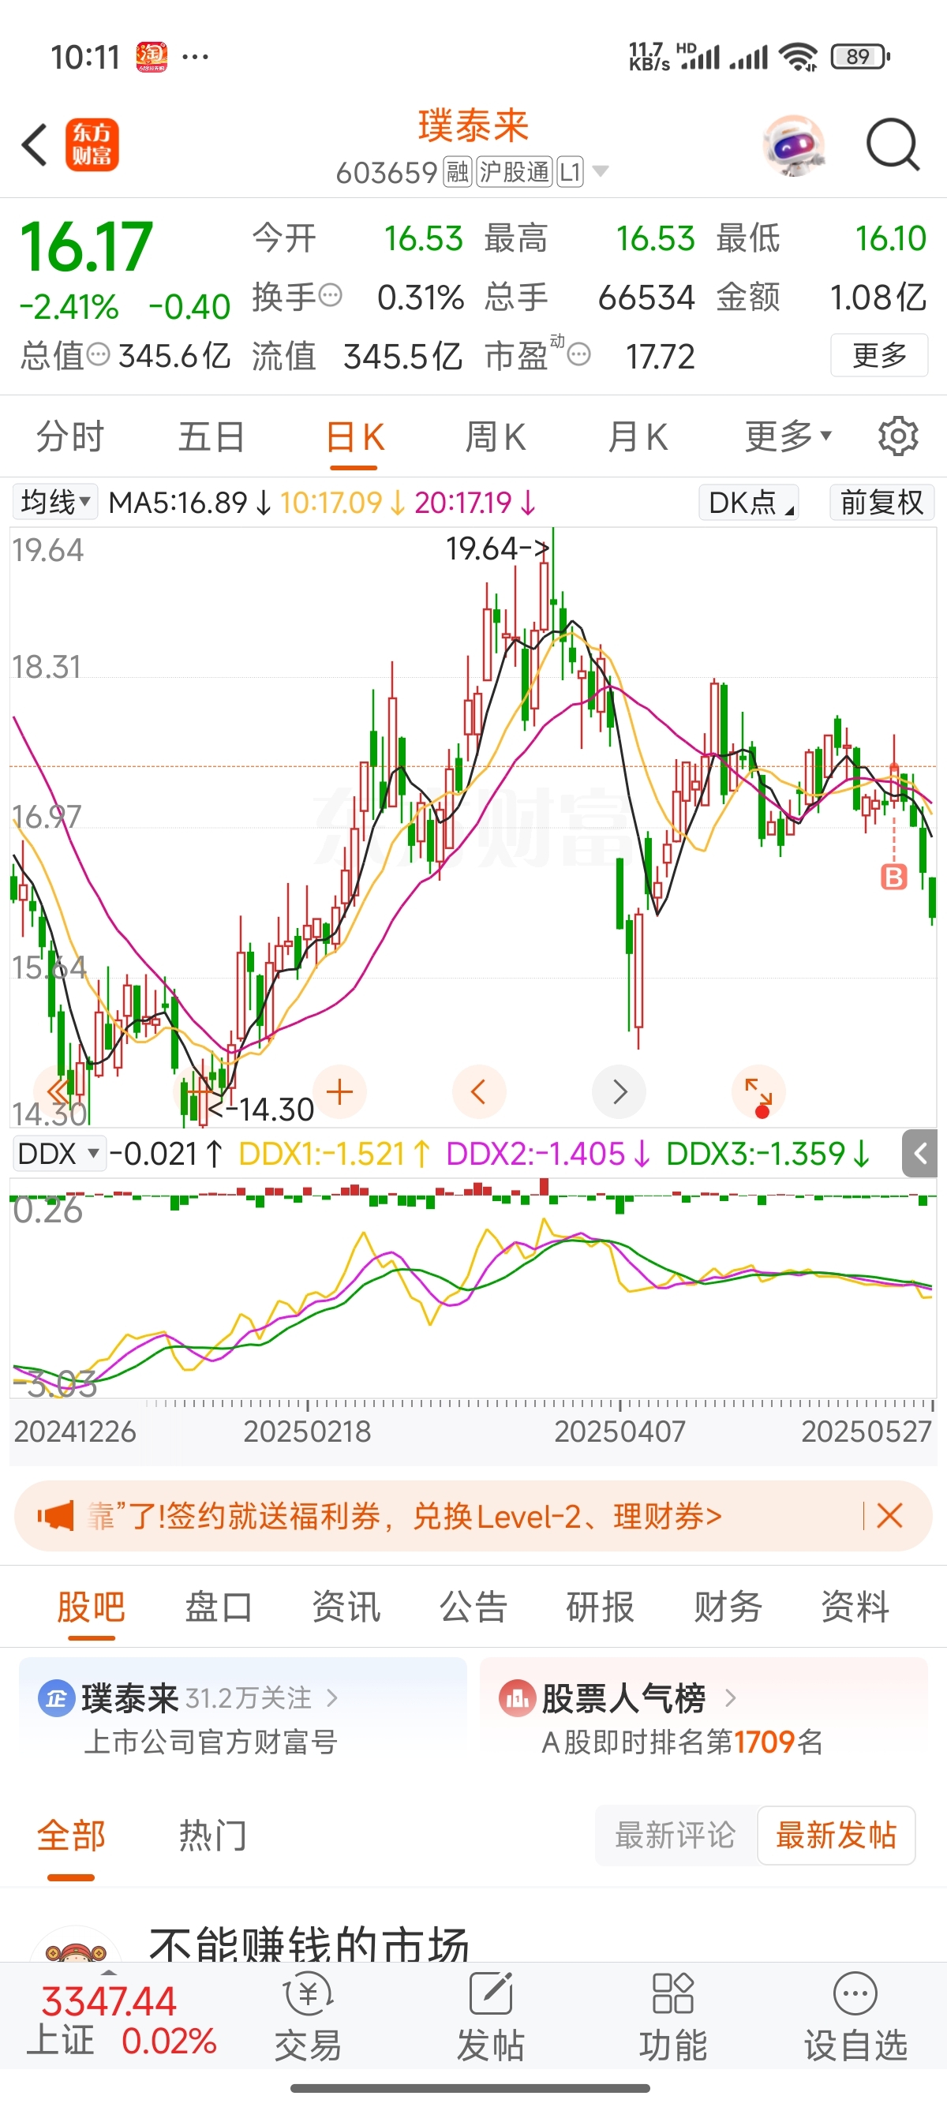
Task: Tap 19.64 high price marker
Action: pos(496,548)
